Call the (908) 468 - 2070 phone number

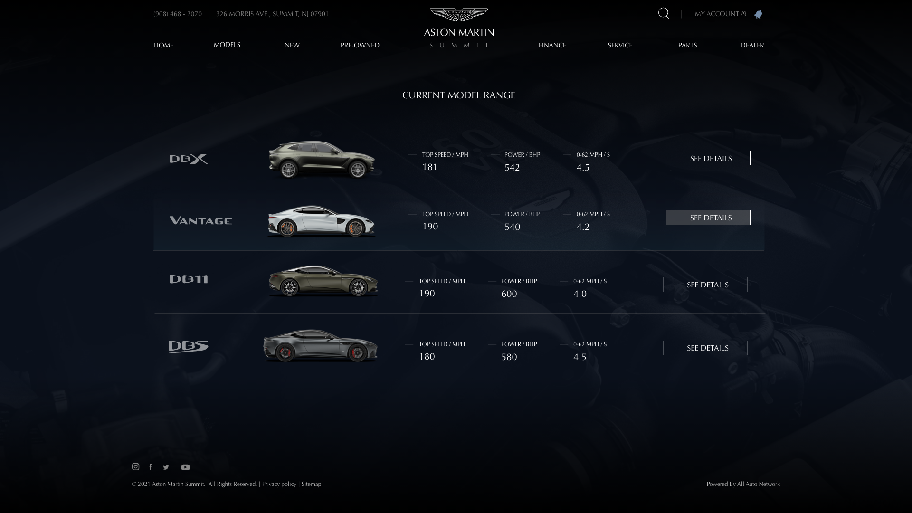click(178, 14)
